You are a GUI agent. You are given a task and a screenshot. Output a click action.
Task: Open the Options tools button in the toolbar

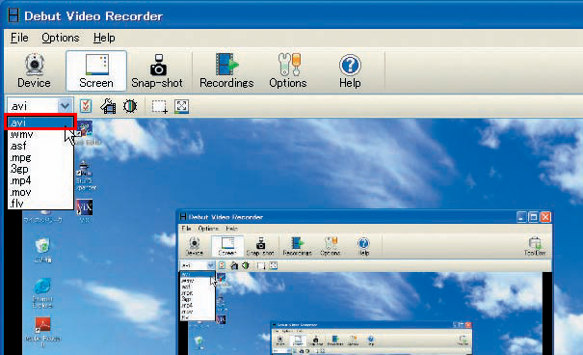click(x=288, y=71)
